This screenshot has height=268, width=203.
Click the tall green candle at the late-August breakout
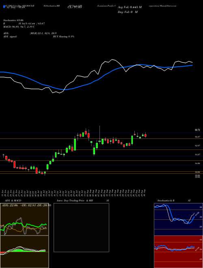point(132,140)
